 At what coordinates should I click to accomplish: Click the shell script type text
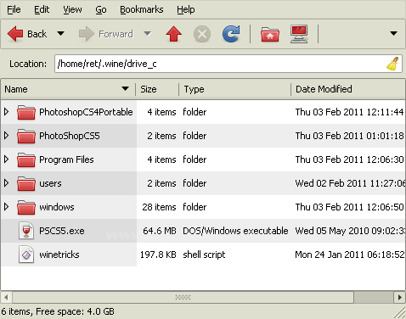204,255
